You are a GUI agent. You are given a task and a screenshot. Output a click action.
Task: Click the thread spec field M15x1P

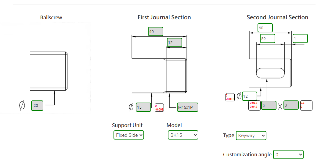pyautogui.click(x=188, y=107)
